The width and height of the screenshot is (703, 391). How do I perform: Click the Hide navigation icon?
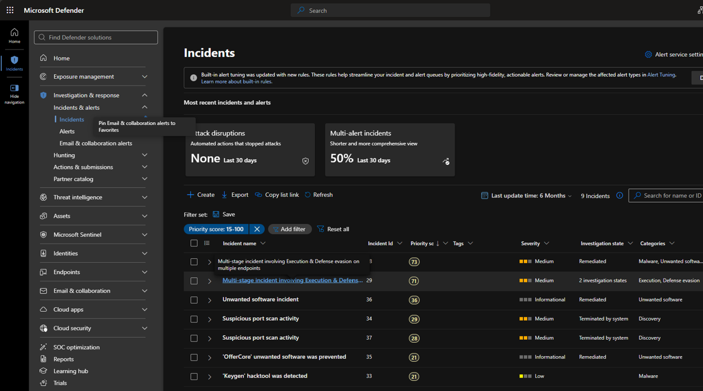[14, 88]
